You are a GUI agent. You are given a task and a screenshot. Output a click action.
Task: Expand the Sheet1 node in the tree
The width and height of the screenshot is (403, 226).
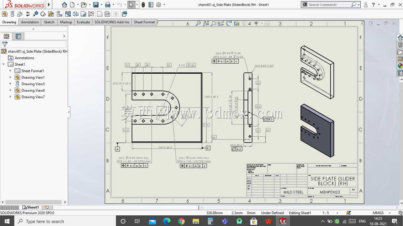click(4, 64)
